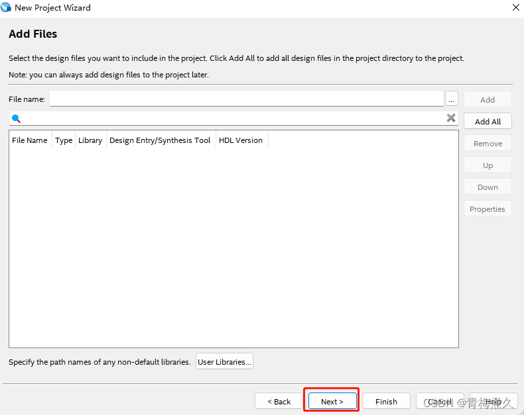Sort by File Name column header
The width and height of the screenshot is (524, 415).
[30, 140]
